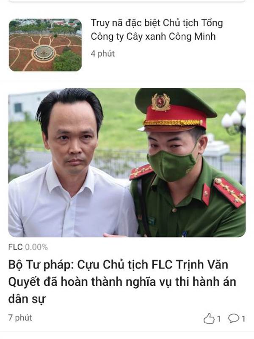The height and width of the screenshot is (339, 254).
Task: Open comments via the speech bubble icon
Action: click(234, 319)
